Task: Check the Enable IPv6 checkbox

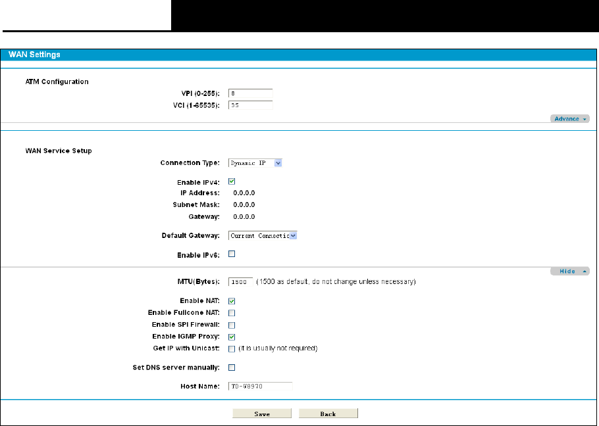Action: click(232, 254)
